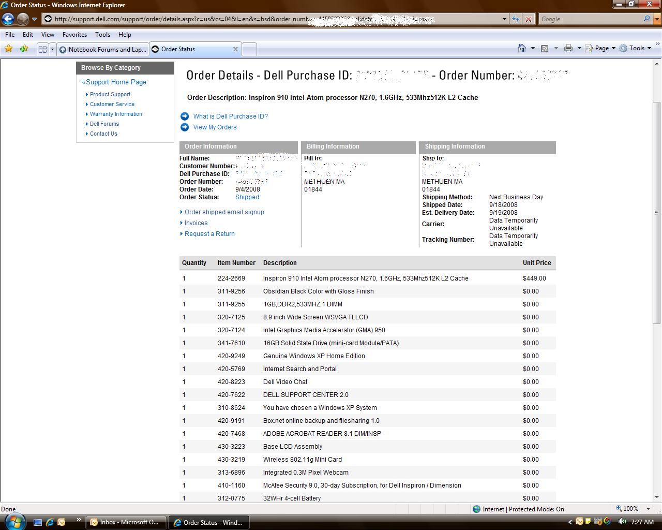The height and width of the screenshot is (530, 662).
Task: Open the View menu
Action: click(48, 35)
